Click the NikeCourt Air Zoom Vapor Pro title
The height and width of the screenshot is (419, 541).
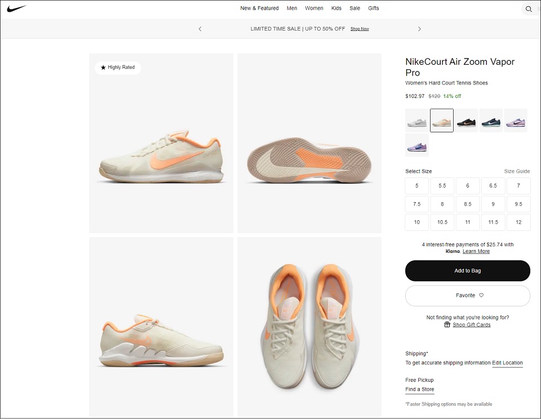[460, 67]
